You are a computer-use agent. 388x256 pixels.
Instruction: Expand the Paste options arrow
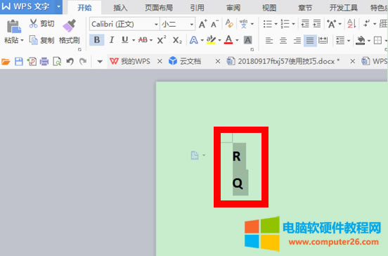[22, 40]
